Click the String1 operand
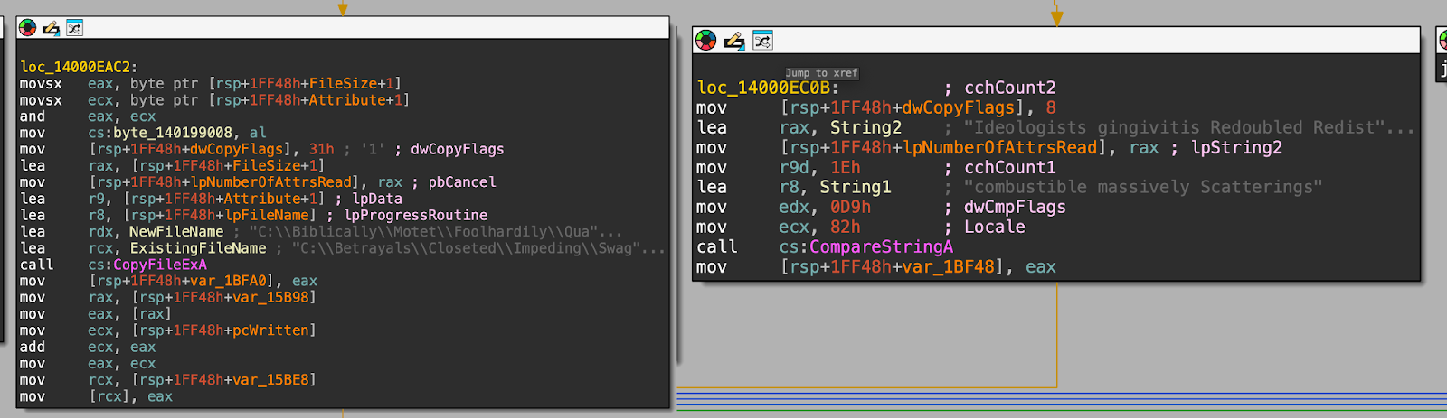Screen dimensions: 1447x418 (x=855, y=187)
